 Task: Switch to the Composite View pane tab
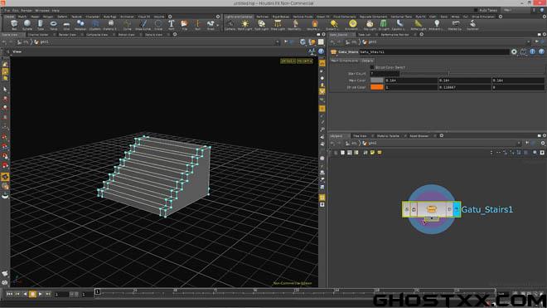coord(97,35)
